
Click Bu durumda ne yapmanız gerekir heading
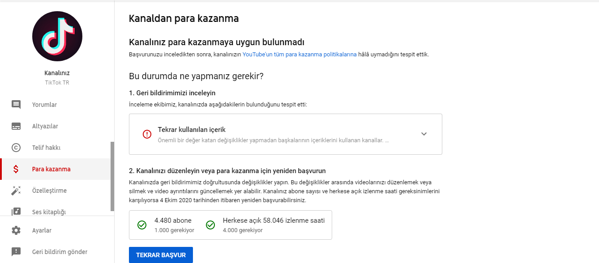click(x=196, y=76)
